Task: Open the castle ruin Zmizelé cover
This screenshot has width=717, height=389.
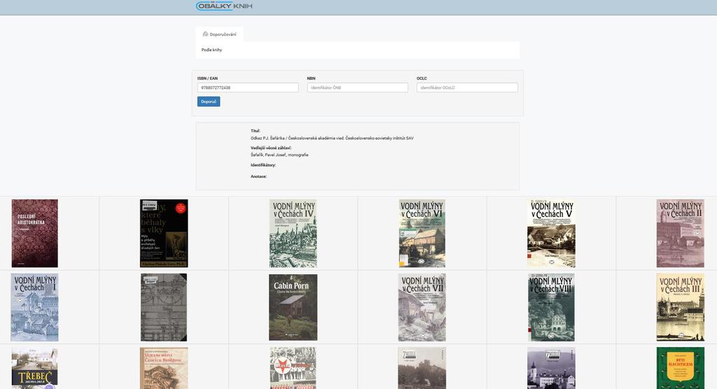Action: pyautogui.click(x=422, y=368)
